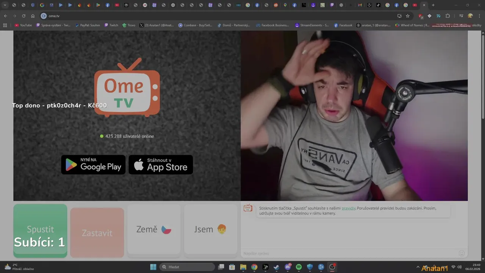The width and height of the screenshot is (485, 273).
Task: Open the App Store download badge
Action: pyautogui.click(x=161, y=165)
